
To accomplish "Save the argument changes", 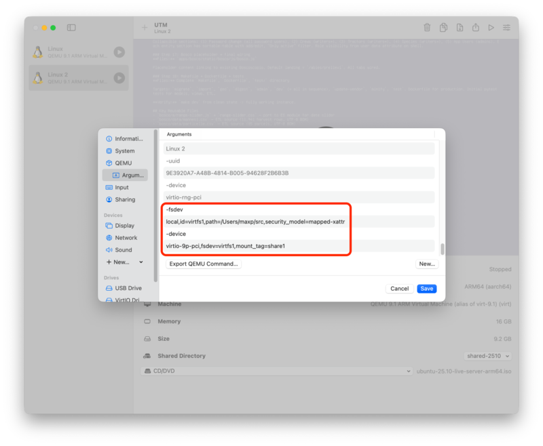I will tap(426, 288).
